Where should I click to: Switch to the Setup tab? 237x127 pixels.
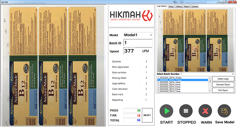point(171,6)
